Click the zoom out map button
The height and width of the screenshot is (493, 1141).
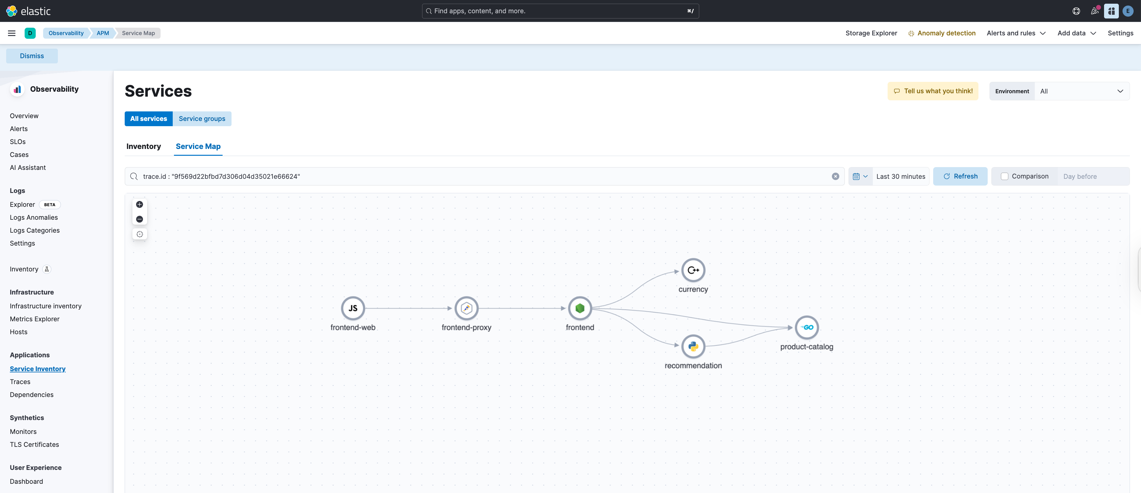tap(139, 219)
